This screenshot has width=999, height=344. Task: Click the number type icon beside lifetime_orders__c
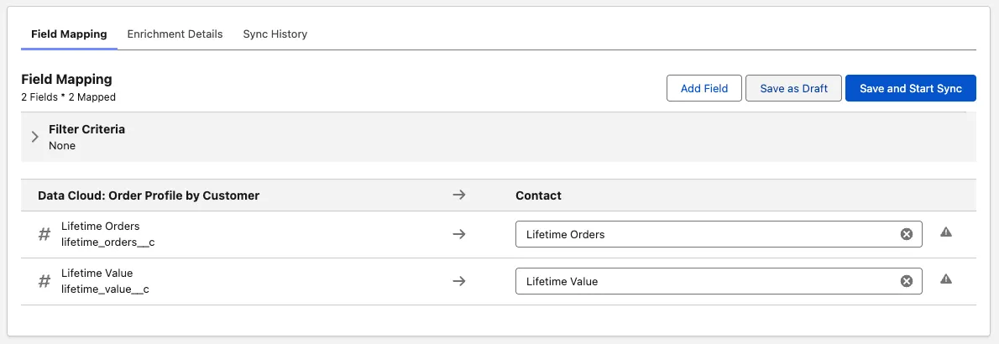[x=44, y=234]
